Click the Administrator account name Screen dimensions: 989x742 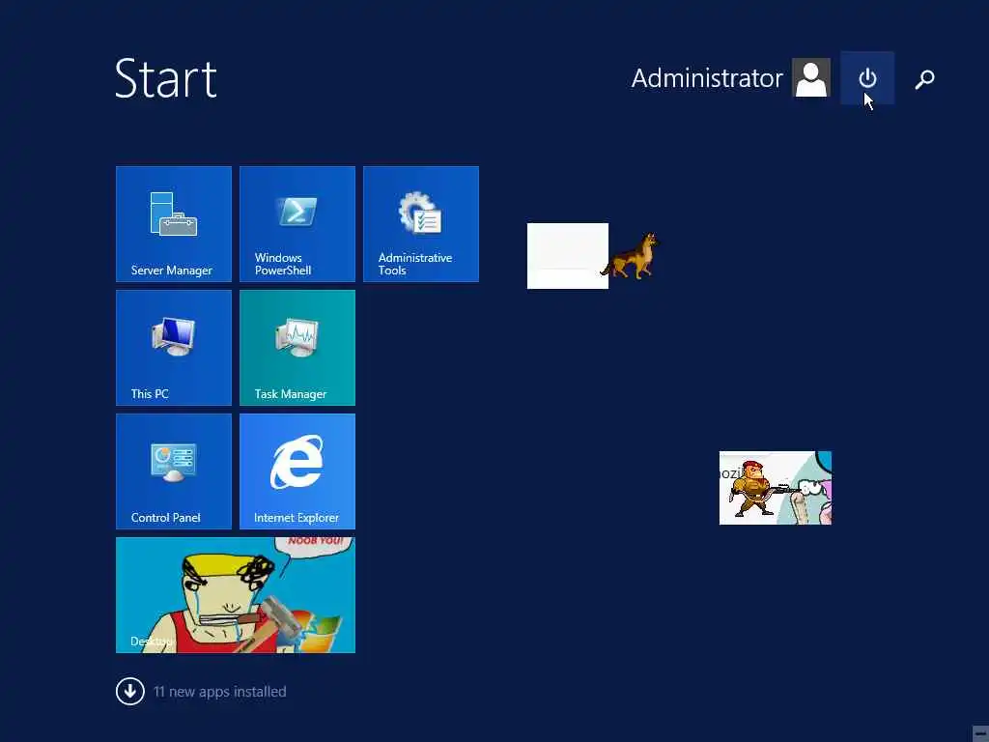point(706,78)
